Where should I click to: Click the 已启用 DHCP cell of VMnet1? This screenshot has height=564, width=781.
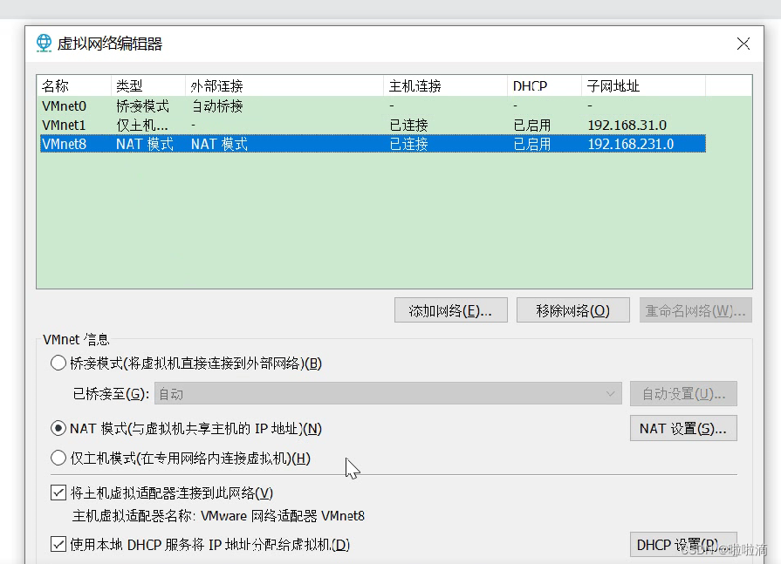pyautogui.click(x=532, y=125)
